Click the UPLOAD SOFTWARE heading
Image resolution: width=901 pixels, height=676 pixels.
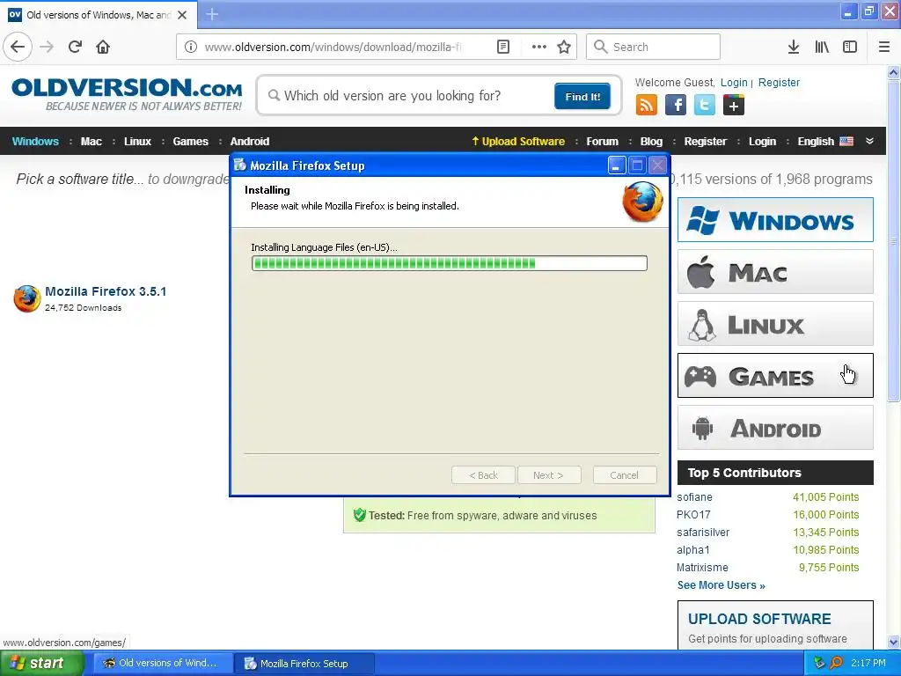coord(759,619)
